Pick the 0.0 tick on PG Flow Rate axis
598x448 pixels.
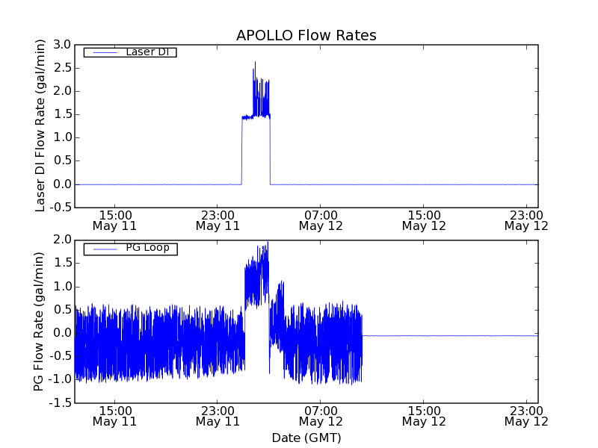click(62, 333)
